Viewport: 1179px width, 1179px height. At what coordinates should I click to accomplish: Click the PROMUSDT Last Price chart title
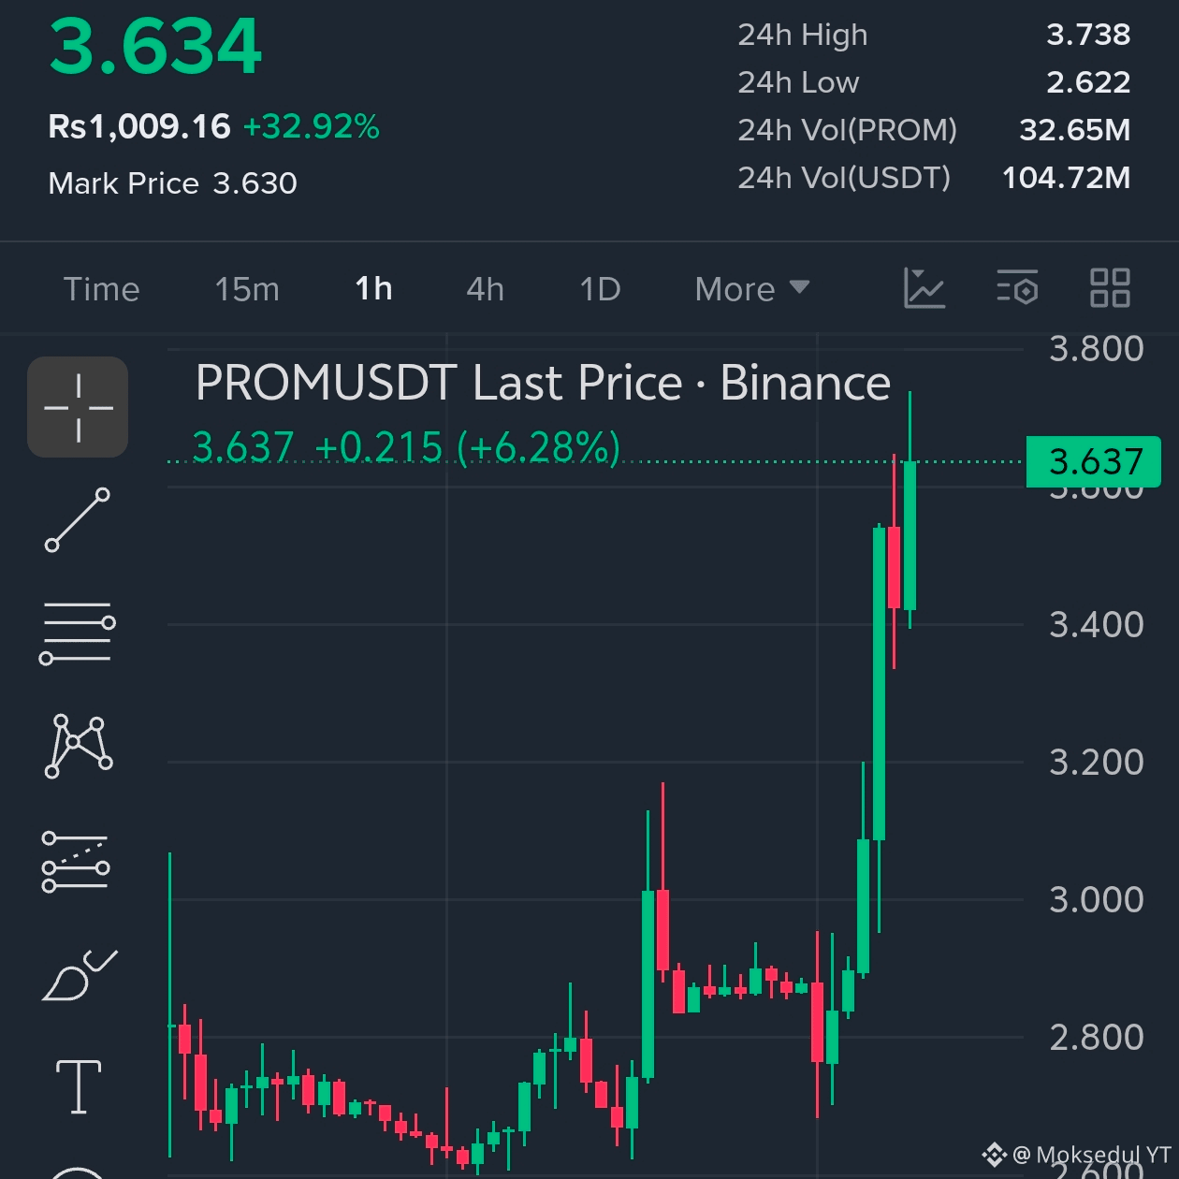[543, 383]
